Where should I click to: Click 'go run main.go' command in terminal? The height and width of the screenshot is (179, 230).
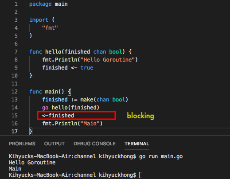(161, 156)
